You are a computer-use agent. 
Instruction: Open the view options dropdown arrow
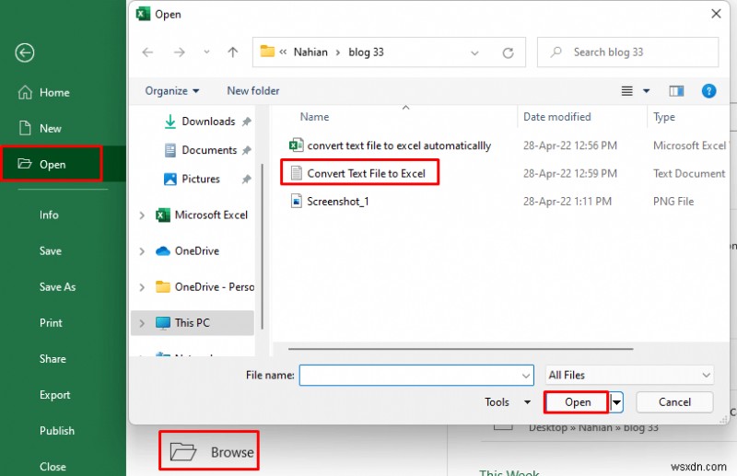(x=647, y=91)
